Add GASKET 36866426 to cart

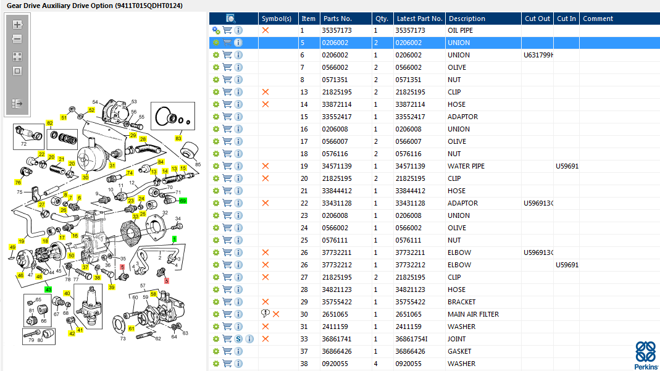point(227,351)
